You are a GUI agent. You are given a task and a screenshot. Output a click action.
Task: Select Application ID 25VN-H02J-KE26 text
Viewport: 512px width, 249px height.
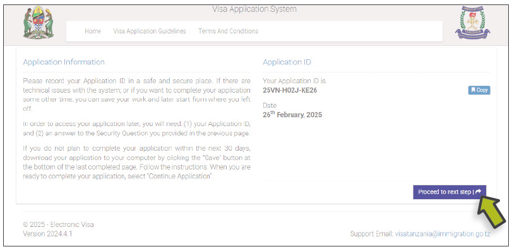(290, 90)
